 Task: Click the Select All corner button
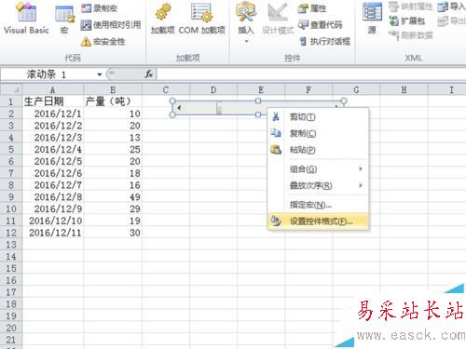pyautogui.click(x=11, y=90)
